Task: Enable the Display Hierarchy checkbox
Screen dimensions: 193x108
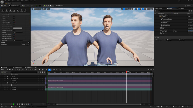Action: click(x=14, y=16)
